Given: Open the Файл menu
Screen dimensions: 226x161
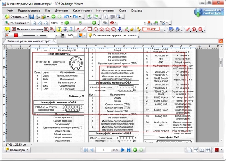Looking at the screenshot, I should 10,11.
